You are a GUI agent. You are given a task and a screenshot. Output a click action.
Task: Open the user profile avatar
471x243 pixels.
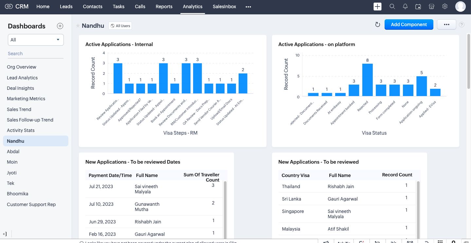pos(460,7)
